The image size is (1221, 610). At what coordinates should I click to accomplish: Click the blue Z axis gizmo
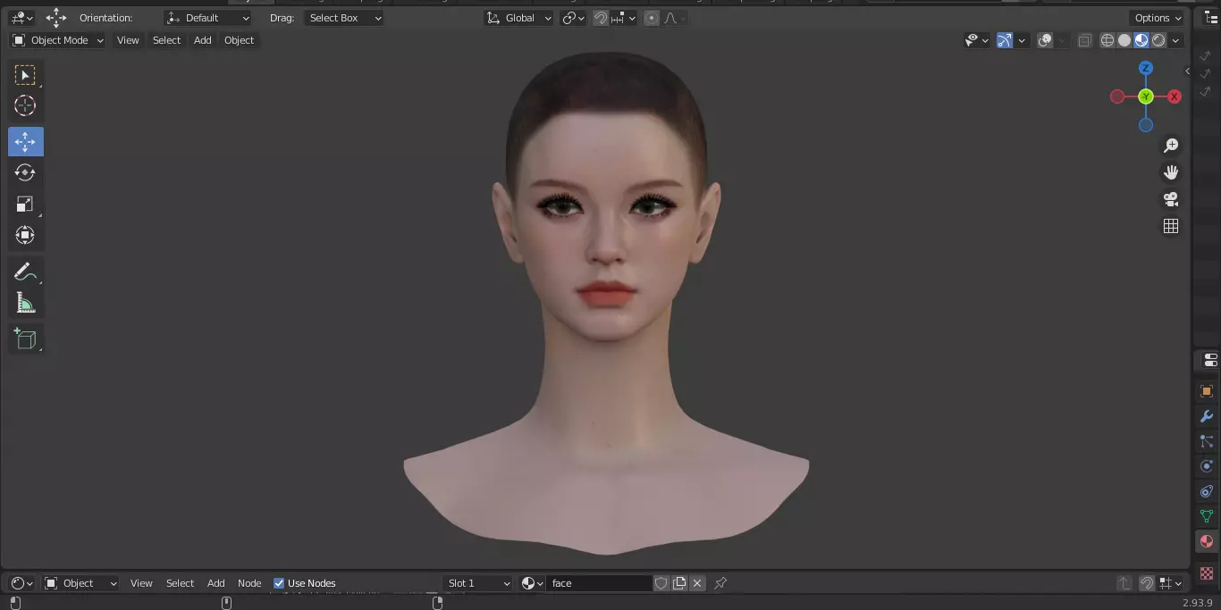tap(1146, 68)
